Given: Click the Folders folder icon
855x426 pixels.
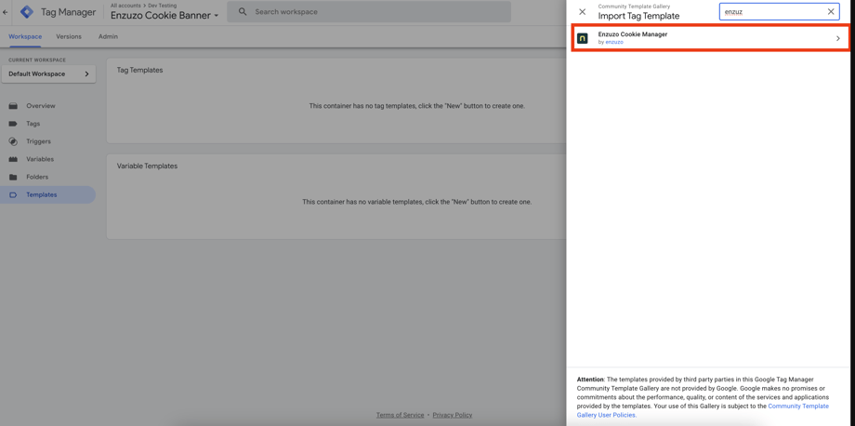Looking at the screenshot, I should (x=14, y=178).
